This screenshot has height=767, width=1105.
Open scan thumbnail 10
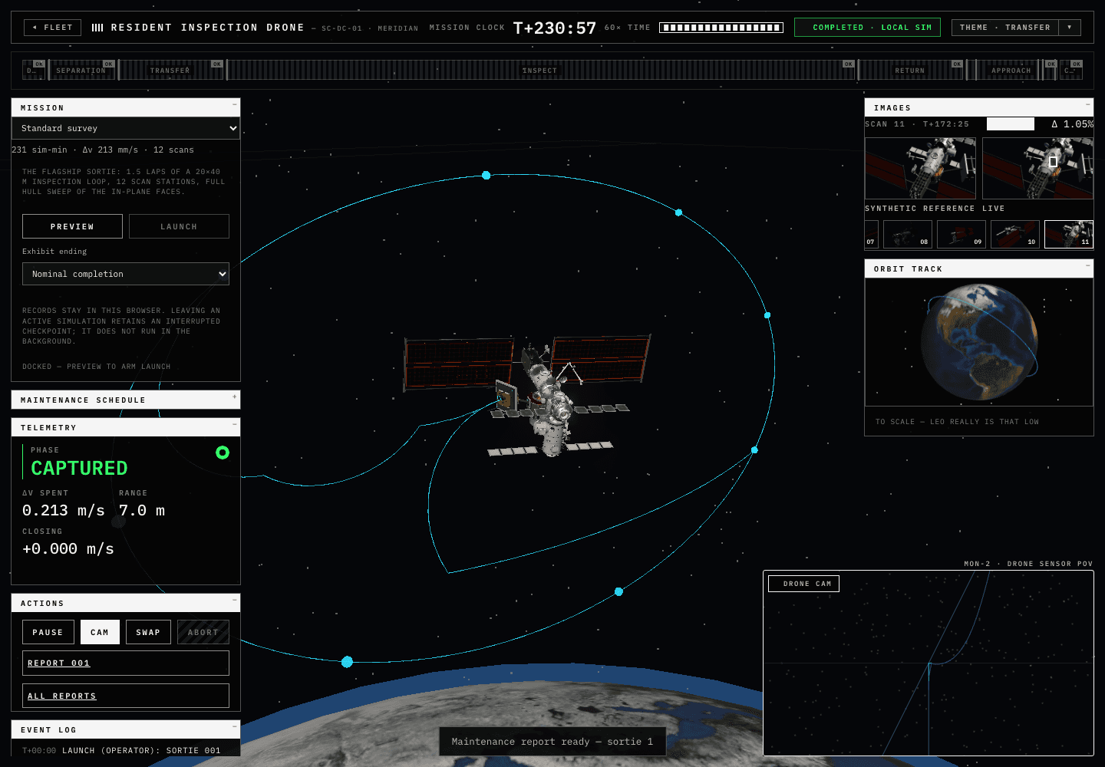[x=1015, y=234]
